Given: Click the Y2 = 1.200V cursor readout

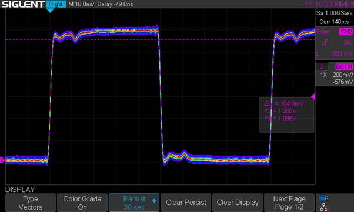Looking at the screenshot, I should pyautogui.click(x=280, y=111).
